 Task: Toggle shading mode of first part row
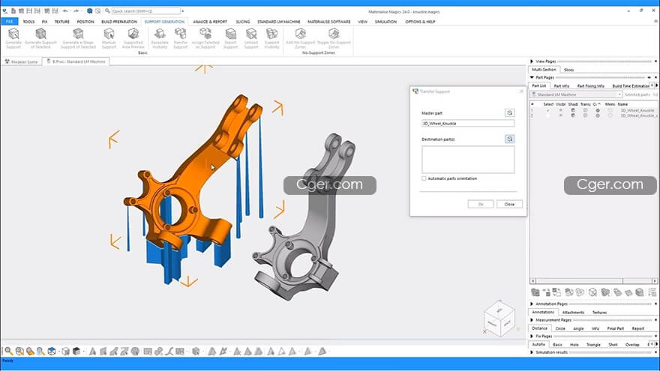[x=573, y=110]
